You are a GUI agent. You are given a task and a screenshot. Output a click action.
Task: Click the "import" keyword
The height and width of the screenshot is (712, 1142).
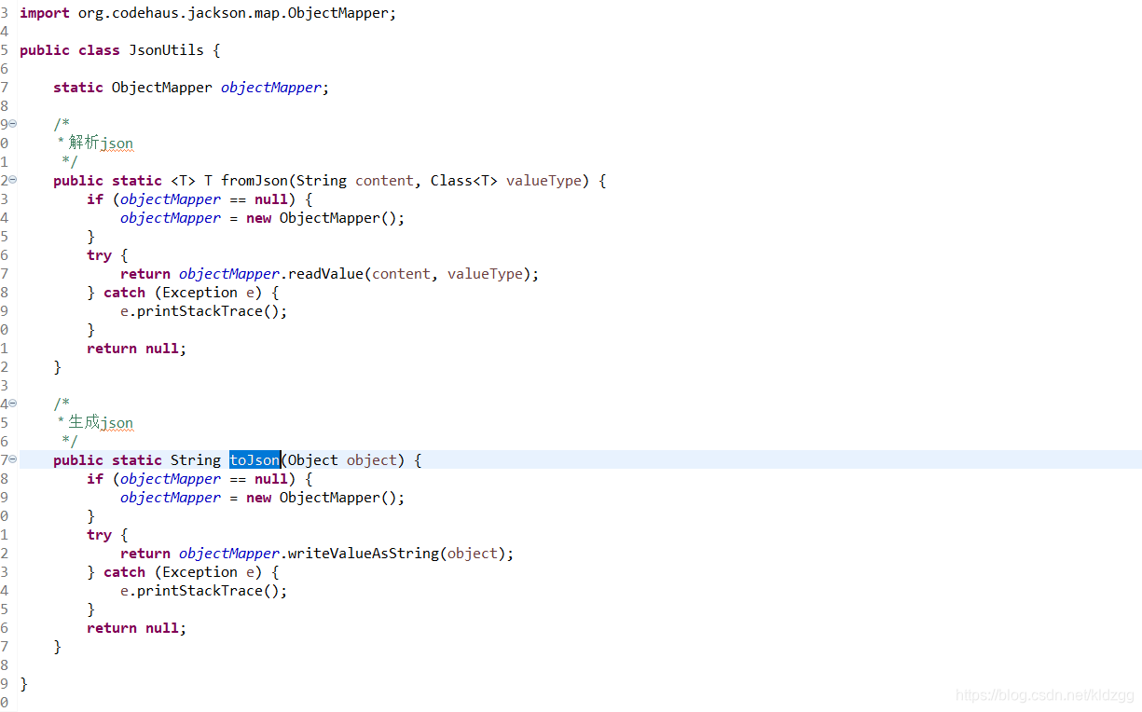(44, 13)
